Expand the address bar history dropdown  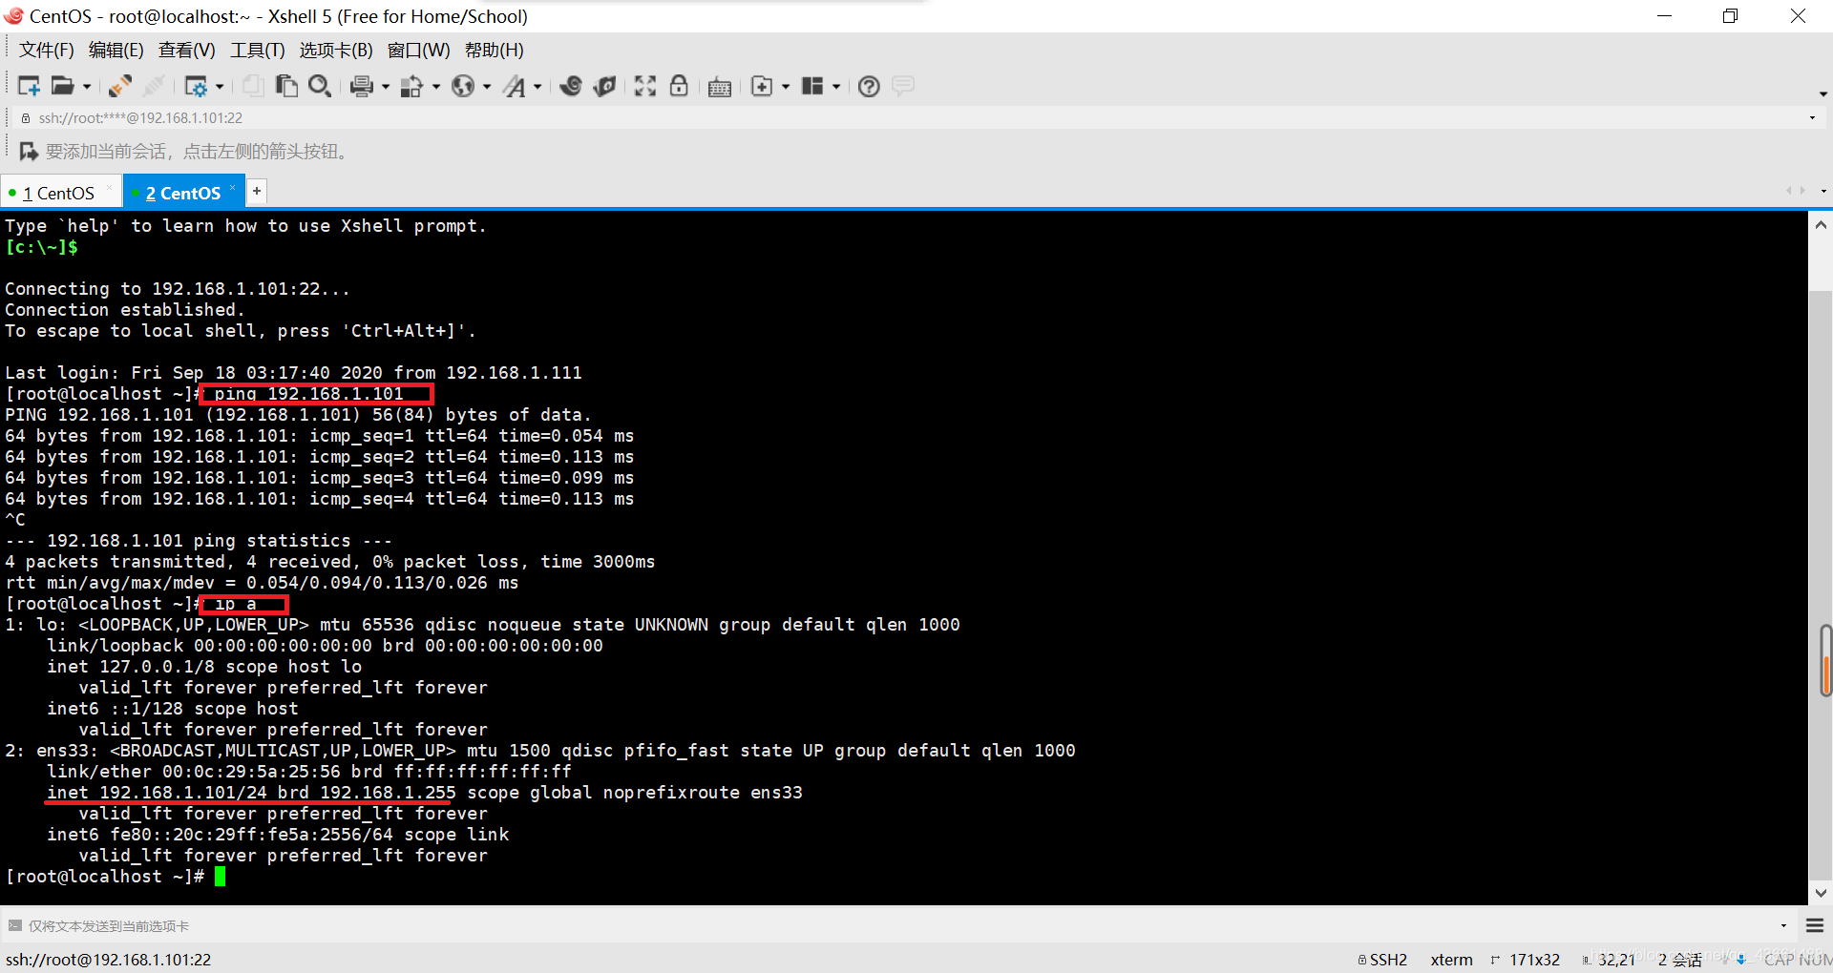[1812, 118]
